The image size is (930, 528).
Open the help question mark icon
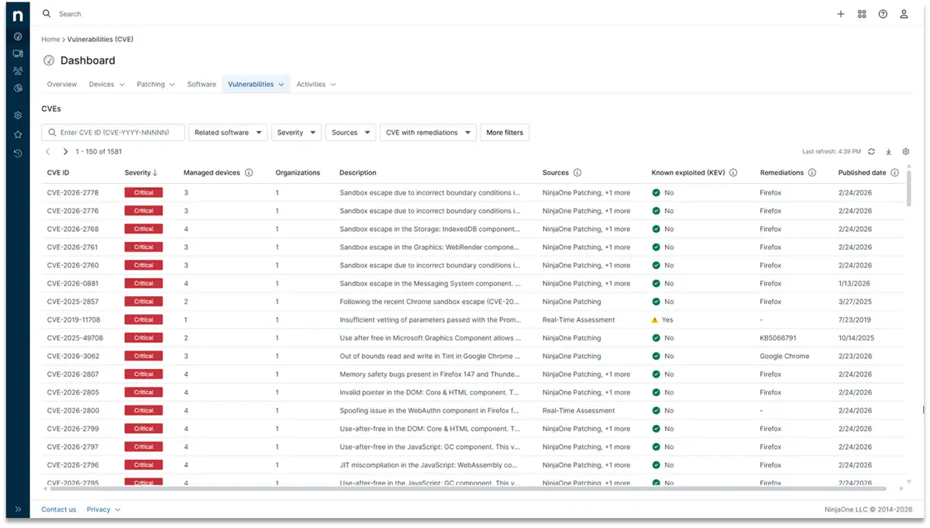[x=883, y=14]
